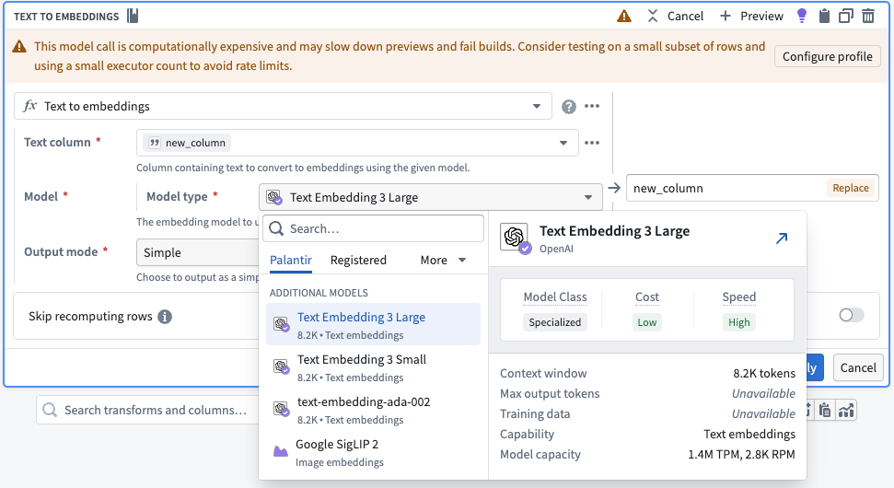Screen dimensions: 894x488
Task: Click the Search transforms and columns field
Action: (148, 410)
